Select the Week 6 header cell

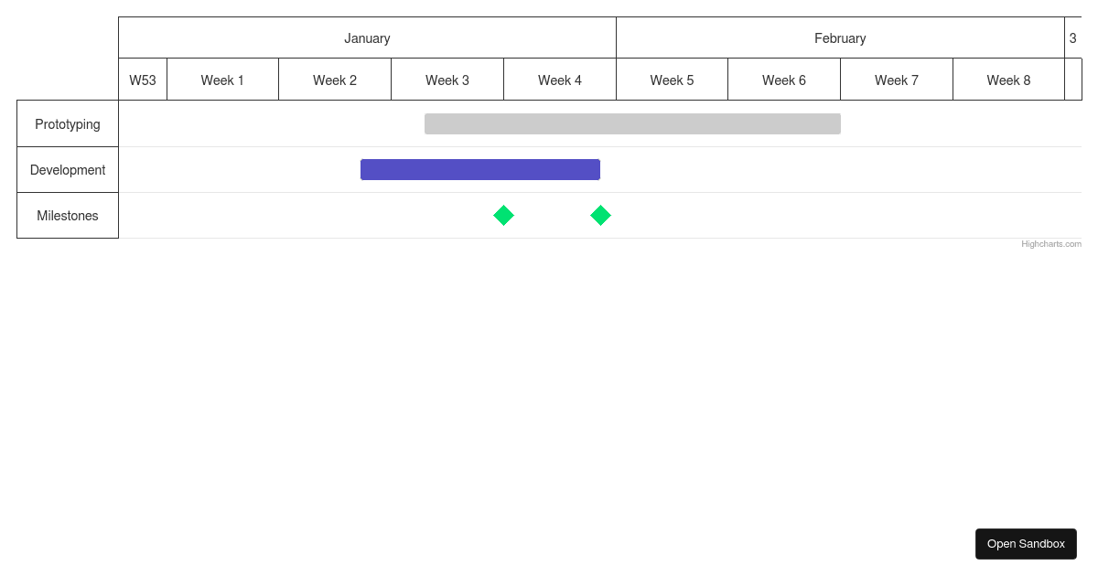point(783,80)
